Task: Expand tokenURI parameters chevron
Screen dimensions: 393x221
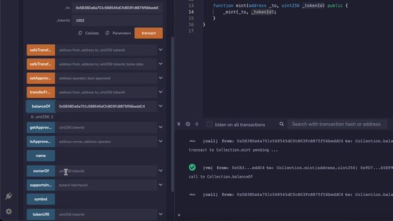Action: coord(160,214)
